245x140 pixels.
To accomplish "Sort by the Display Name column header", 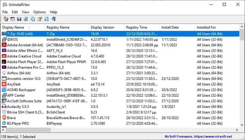I will [x=23, y=27].
